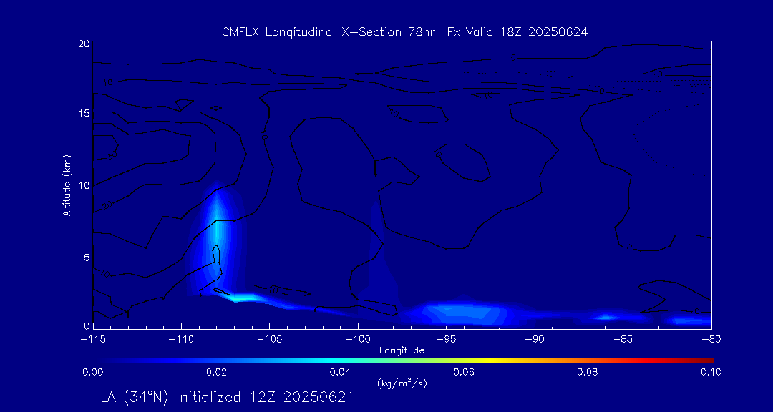Click the '-110' longitude tick label
Image resolution: width=773 pixels, height=412 pixels.
pos(181,340)
